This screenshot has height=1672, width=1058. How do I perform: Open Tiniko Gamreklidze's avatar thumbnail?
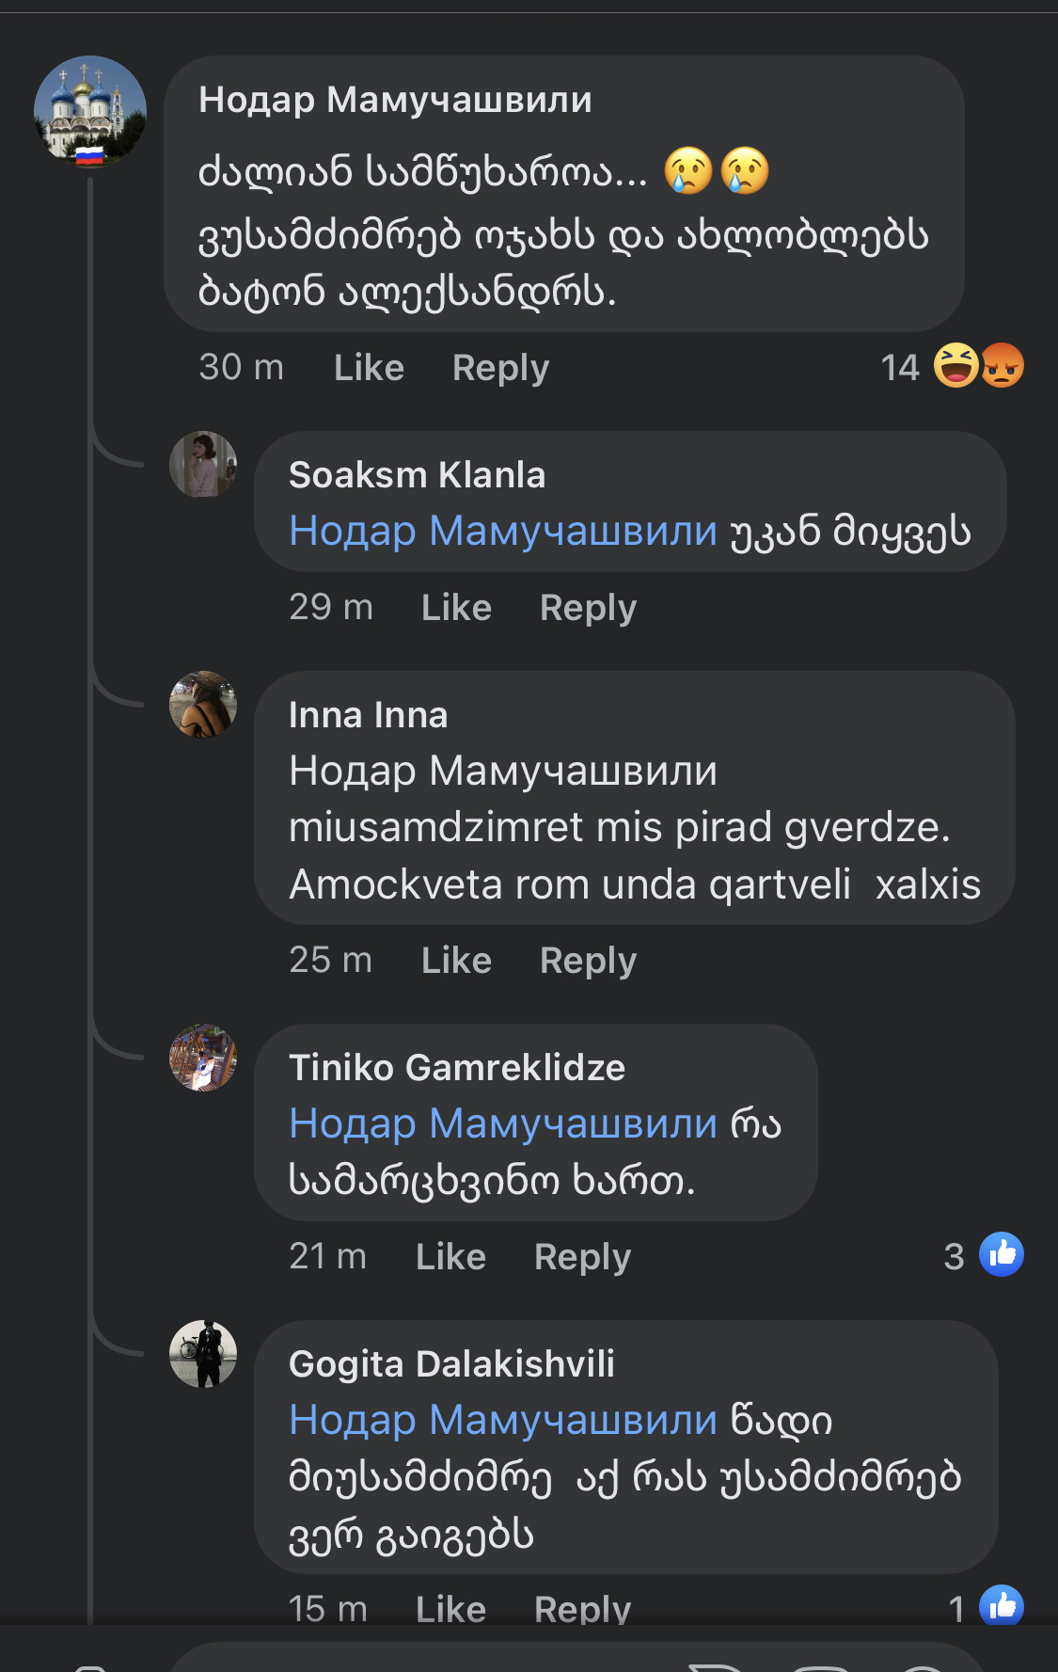(203, 1058)
